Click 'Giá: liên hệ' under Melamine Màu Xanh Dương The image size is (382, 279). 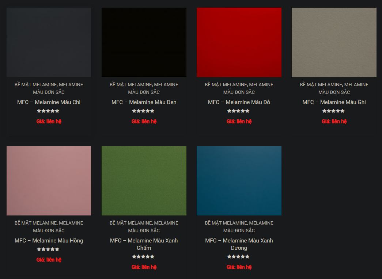point(239,267)
